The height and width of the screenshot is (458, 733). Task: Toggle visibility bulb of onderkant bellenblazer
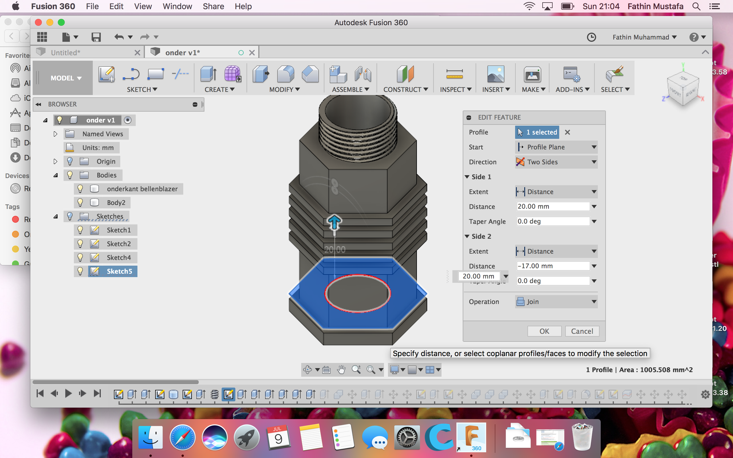pos(80,189)
